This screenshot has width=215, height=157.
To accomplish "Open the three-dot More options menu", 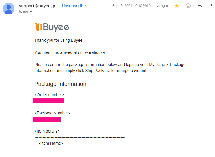I will (x=211, y=6).
